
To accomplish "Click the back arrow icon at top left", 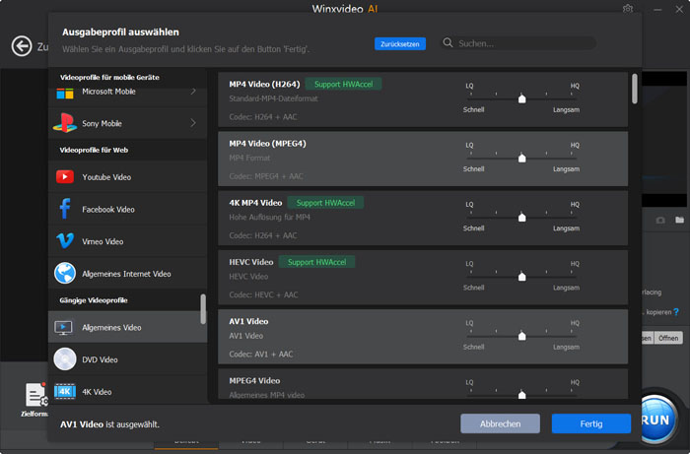I will coord(22,46).
